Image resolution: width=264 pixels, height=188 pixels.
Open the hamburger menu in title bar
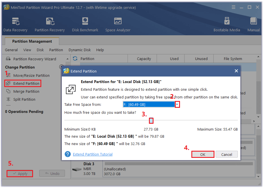(233, 7)
